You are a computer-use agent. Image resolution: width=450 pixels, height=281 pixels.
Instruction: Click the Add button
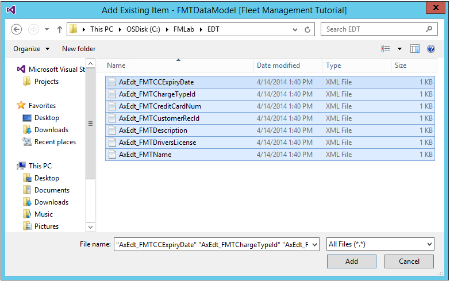(352, 261)
